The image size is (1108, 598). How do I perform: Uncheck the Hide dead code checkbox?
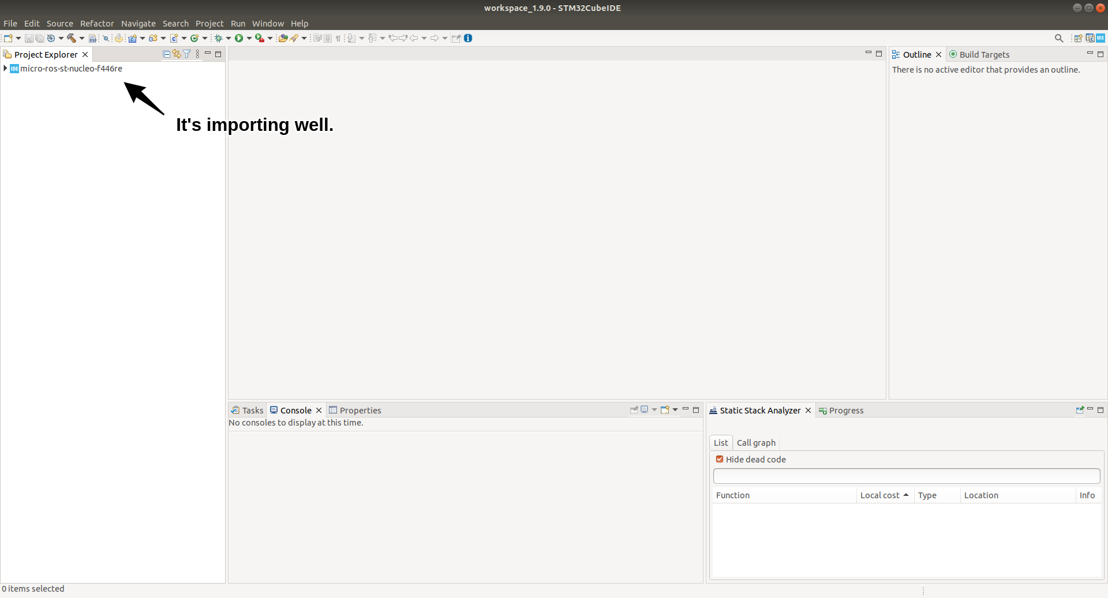[720, 459]
